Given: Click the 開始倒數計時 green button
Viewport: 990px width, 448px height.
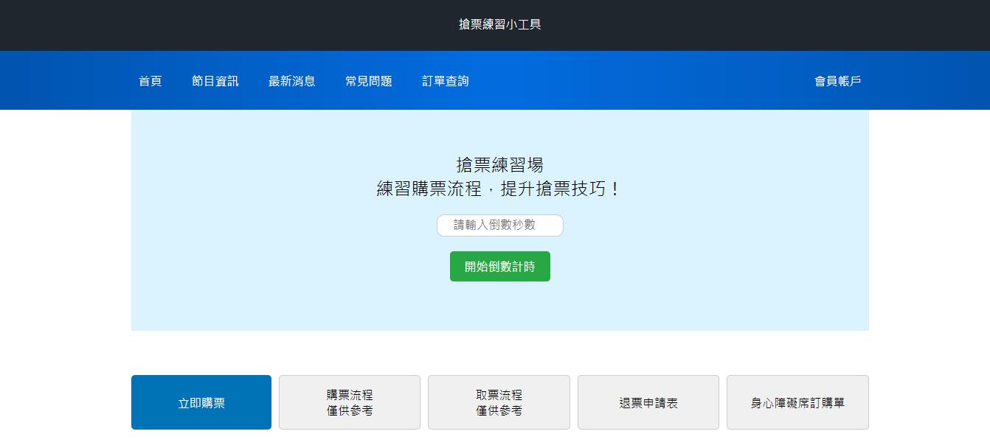Looking at the screenshot, I should point(499,266).
